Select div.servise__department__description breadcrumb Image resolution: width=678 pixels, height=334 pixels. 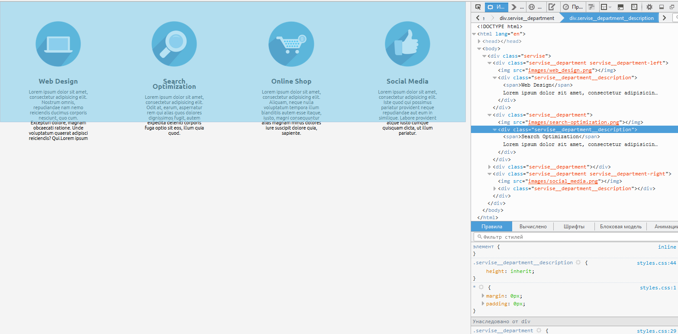click(x=611, y=18)
